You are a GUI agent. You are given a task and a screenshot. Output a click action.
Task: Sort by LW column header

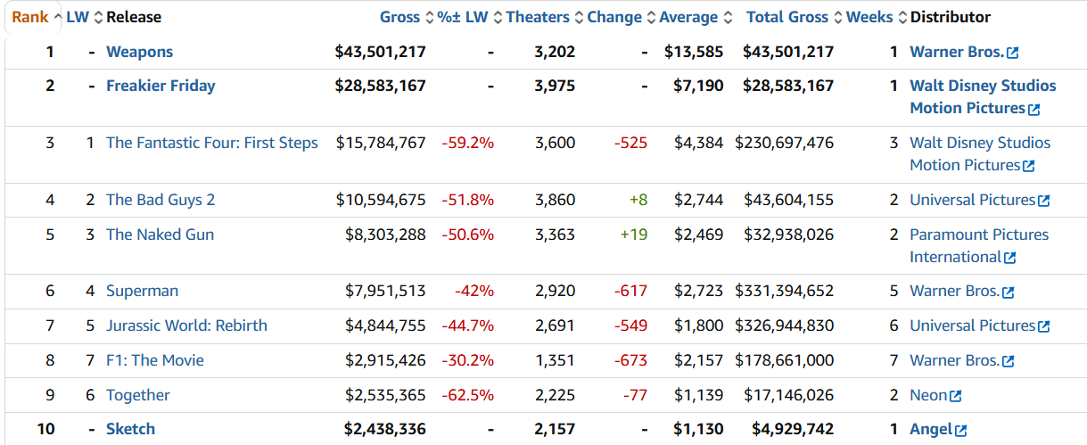click(78, 17)
